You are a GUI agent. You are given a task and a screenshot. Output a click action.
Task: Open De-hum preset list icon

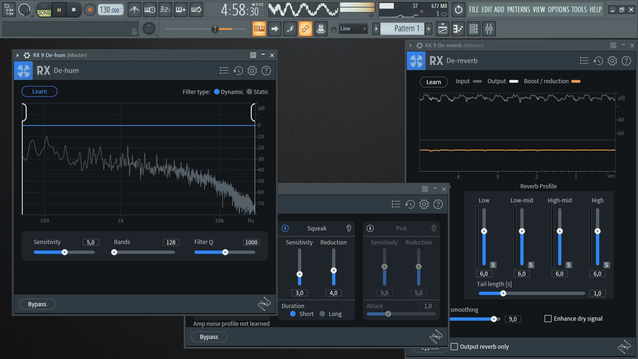224,71
